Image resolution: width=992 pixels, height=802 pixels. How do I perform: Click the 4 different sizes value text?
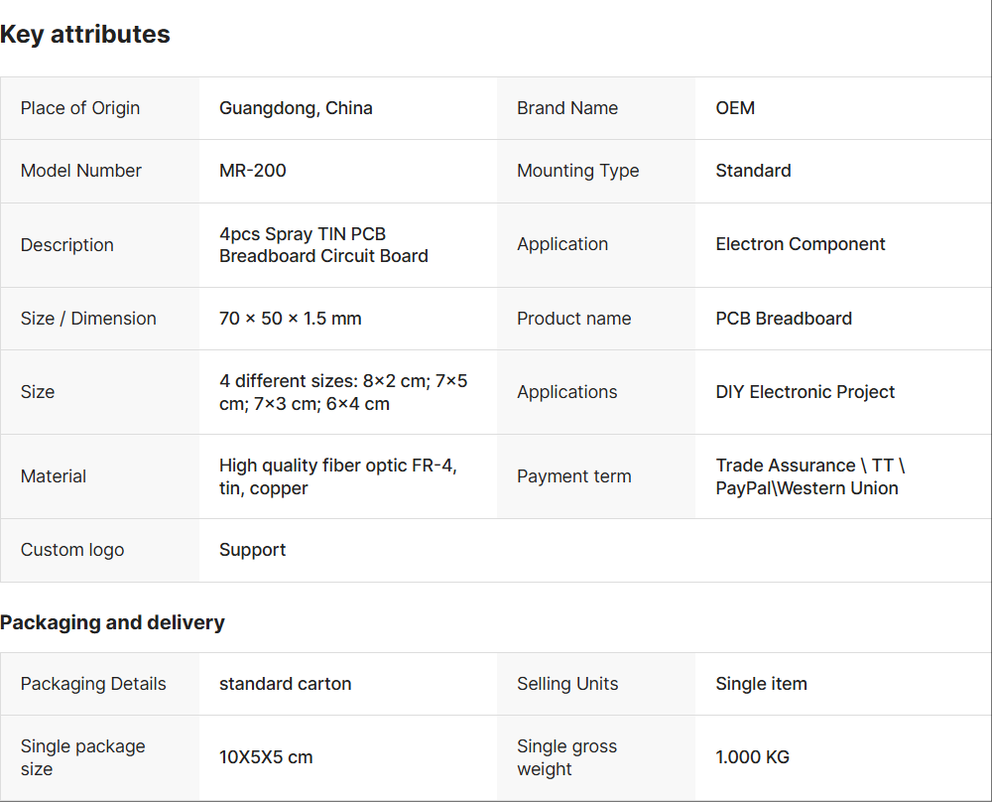point(342,392)
